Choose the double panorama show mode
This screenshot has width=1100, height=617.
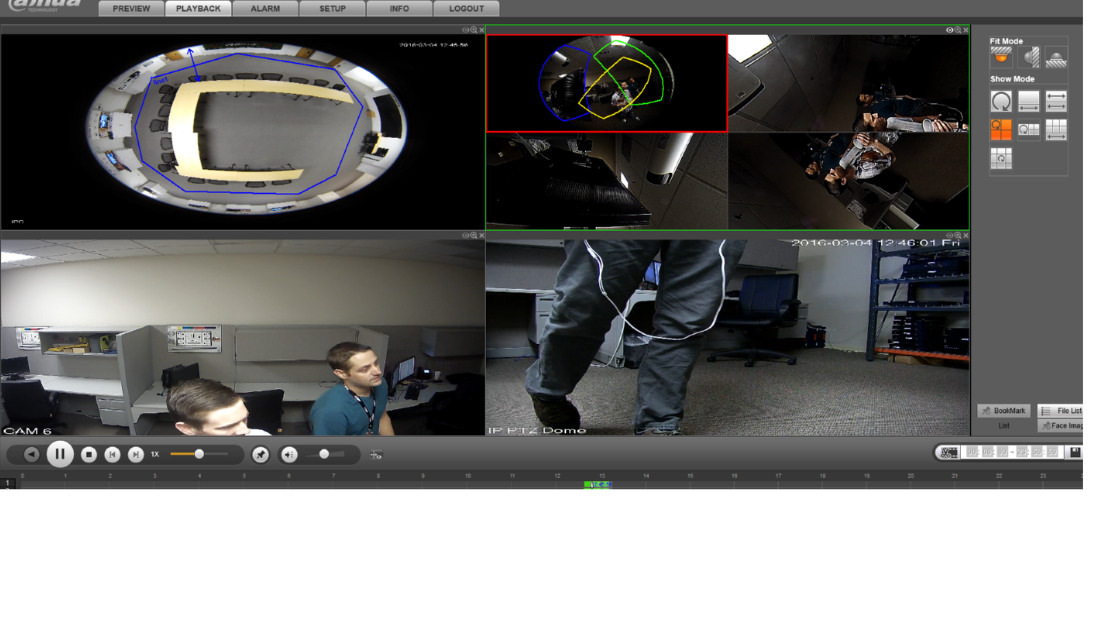pyautogui.click(x=1056, y=102)
